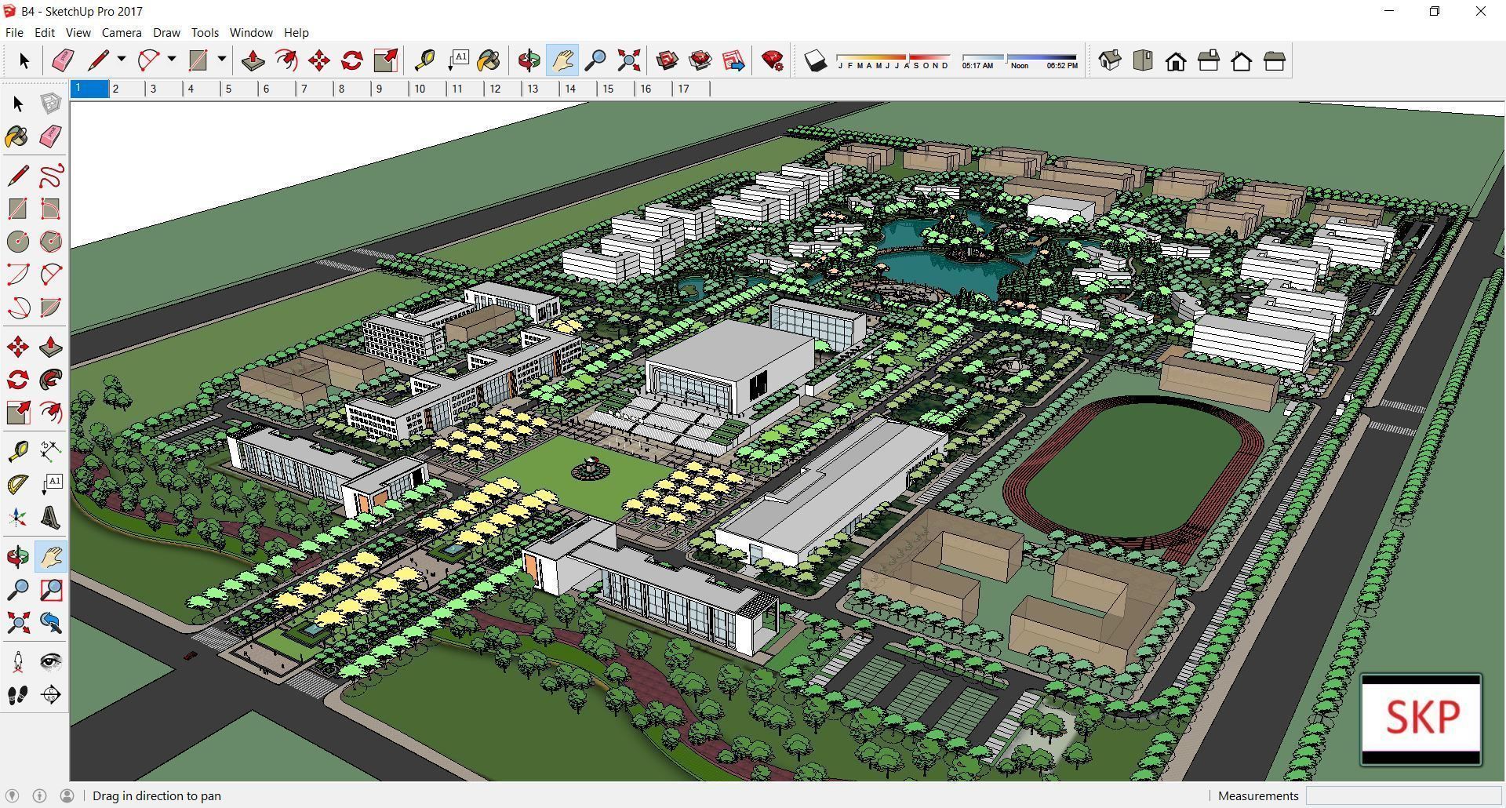Expand the Arc tool dropdown arrow
The width and height of the screenshot is (1506, 808).
point(172,59)
